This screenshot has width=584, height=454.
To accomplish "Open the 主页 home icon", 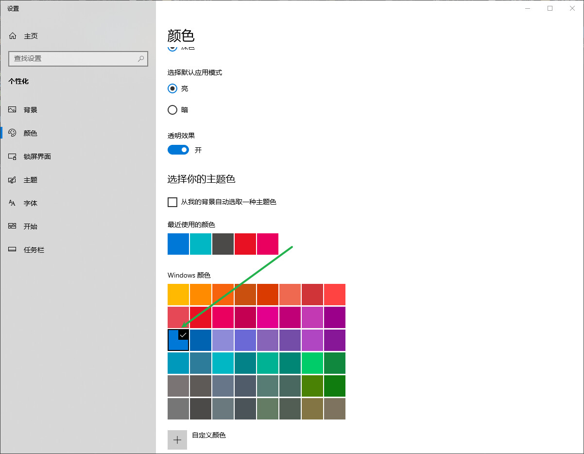I will pyautogui.click(x=13, y=36).
